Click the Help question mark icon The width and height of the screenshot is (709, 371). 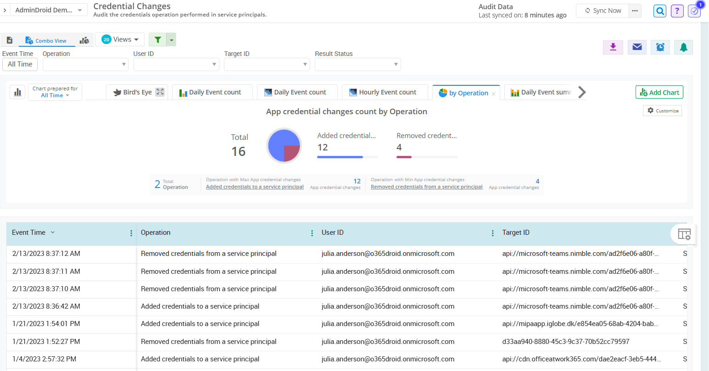[677, 11]
